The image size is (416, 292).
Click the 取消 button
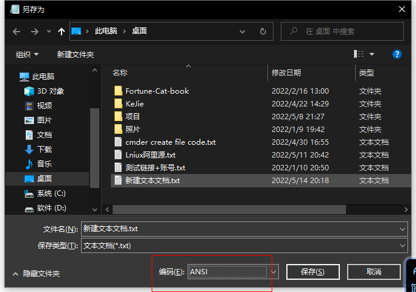[x=374, y=272]
